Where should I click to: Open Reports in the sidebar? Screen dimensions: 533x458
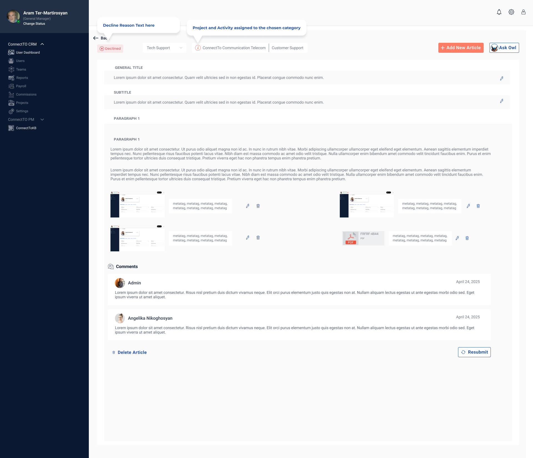click(x=22, y=78)
